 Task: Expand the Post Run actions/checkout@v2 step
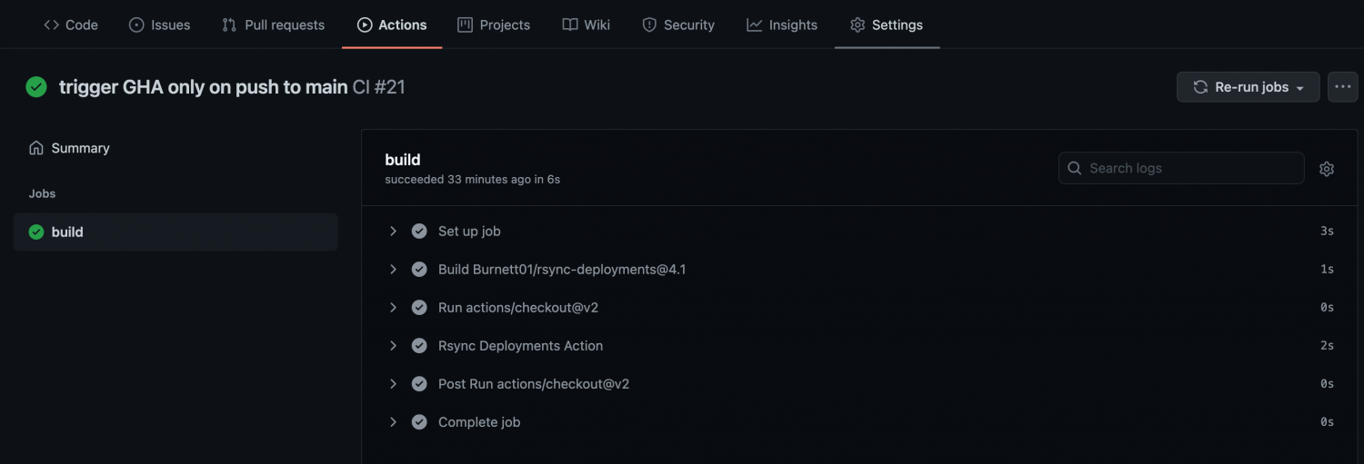pos(393,384)
